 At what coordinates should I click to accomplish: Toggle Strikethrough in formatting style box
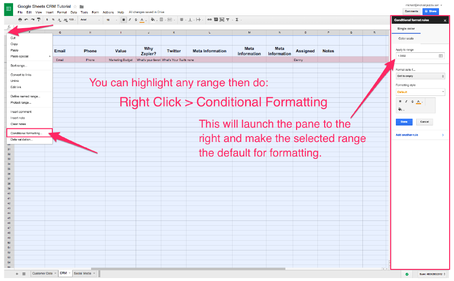(x=412, y=102)
